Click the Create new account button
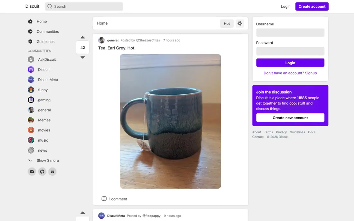 (290, 118)
